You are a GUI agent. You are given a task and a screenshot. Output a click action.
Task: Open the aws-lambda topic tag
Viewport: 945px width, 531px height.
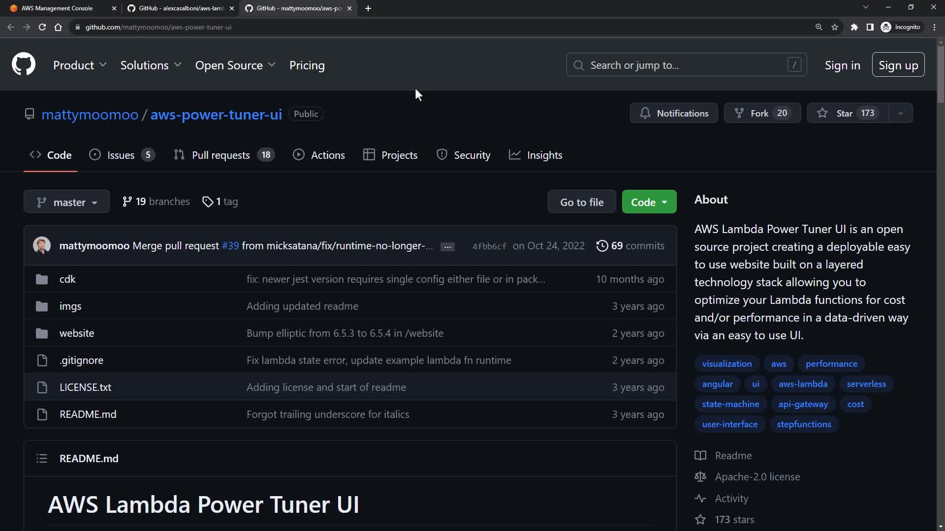(802, 384)
